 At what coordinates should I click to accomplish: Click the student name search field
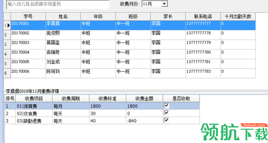[x=58, y=5]
